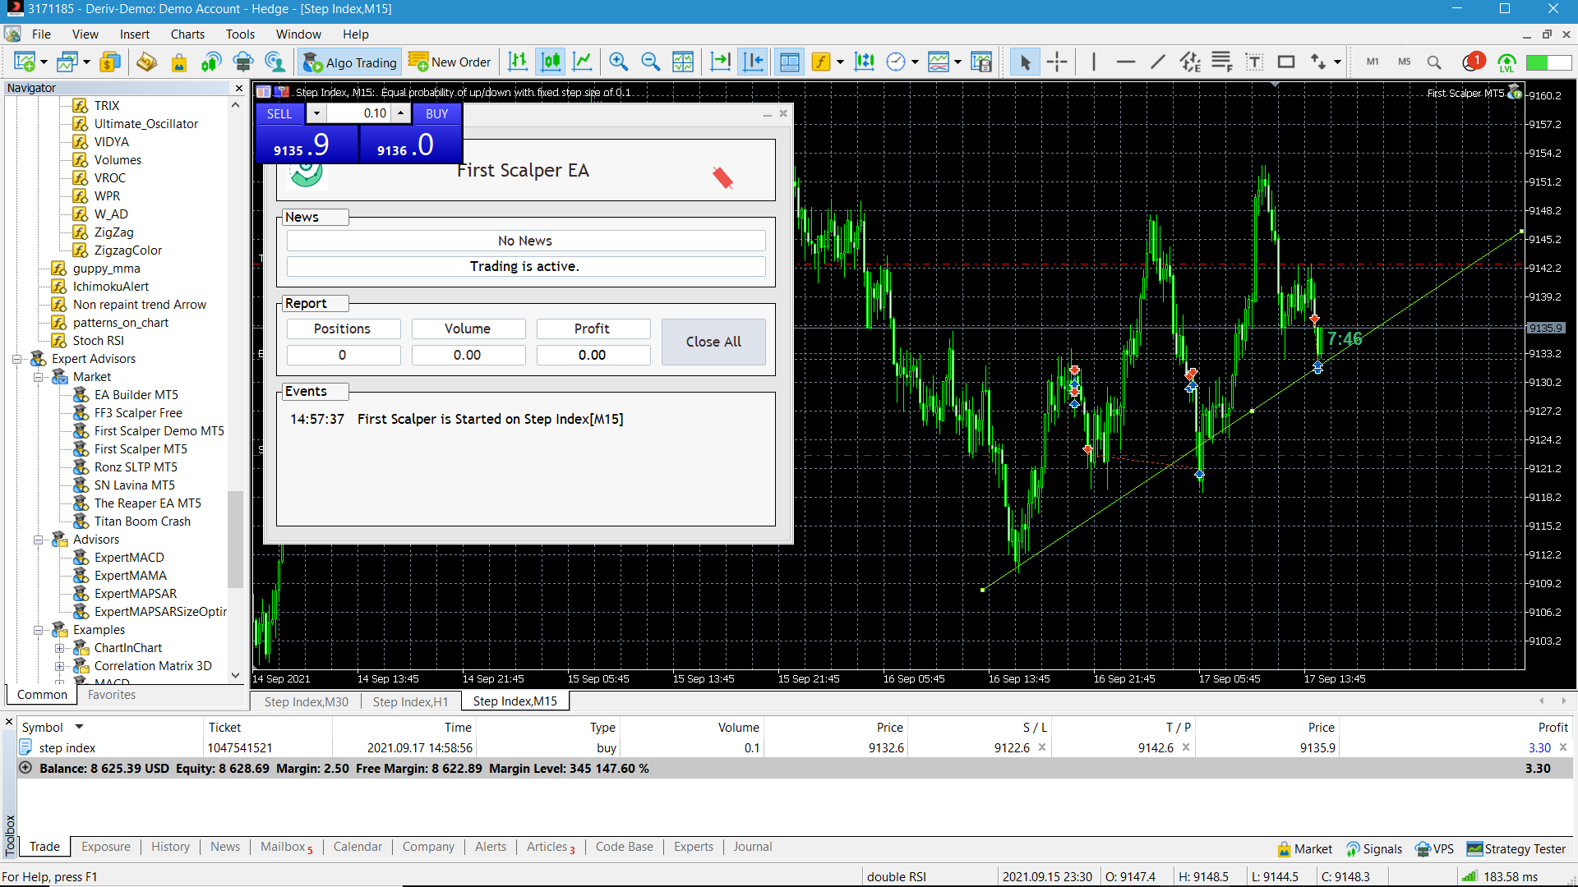The height and width of the screenshot is (887, 1578).
Task: Open the volume dropdown in one-click panel
Action: [x=316, y=113]
